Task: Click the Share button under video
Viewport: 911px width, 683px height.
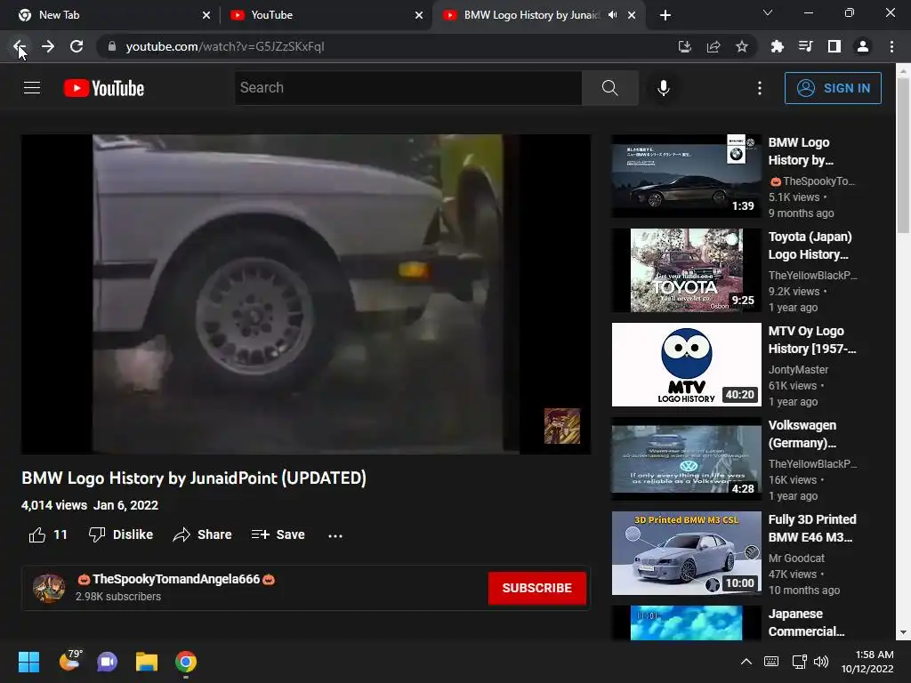Action: [x=202, y=534]
